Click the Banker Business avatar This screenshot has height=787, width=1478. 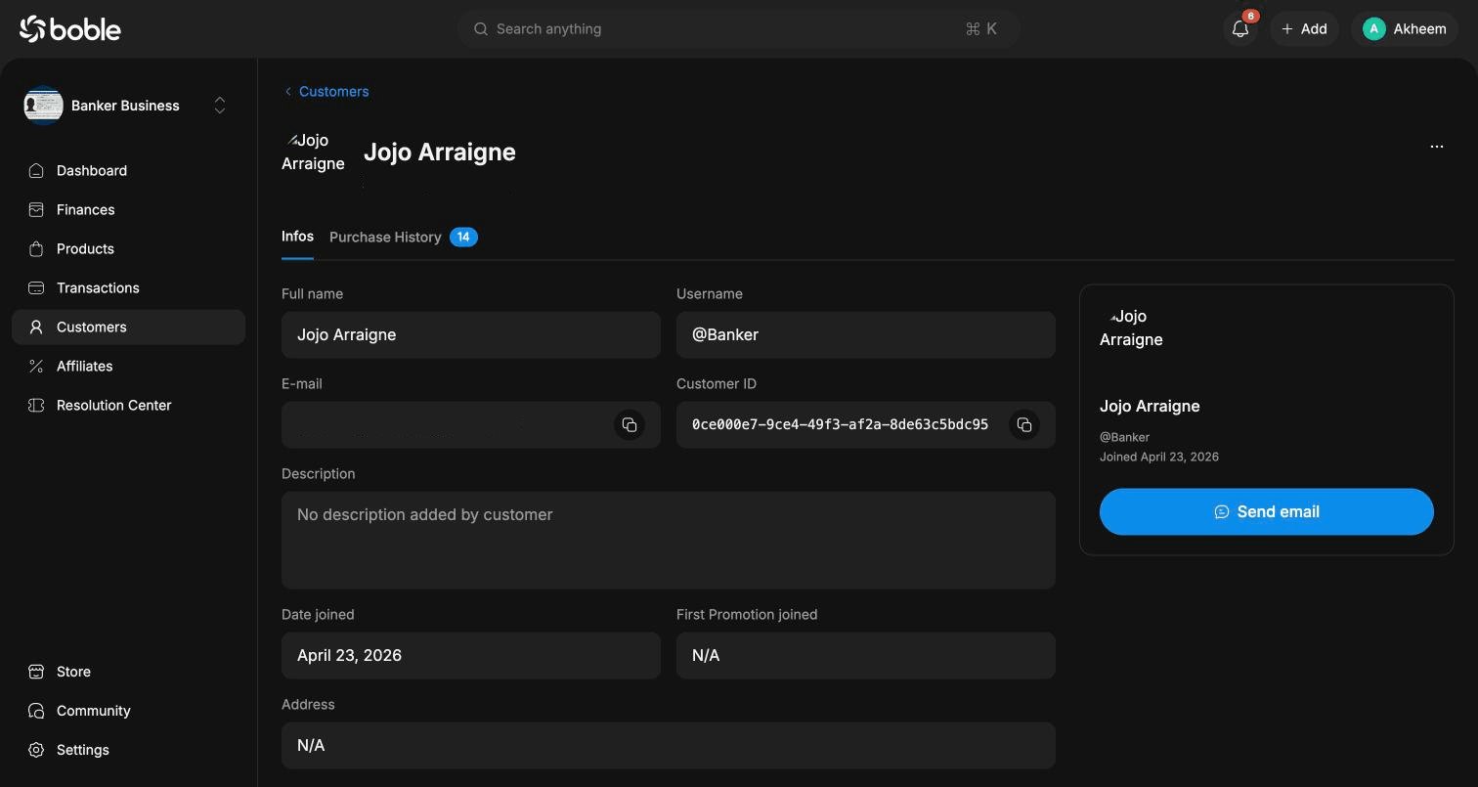(x=43, y=106)
